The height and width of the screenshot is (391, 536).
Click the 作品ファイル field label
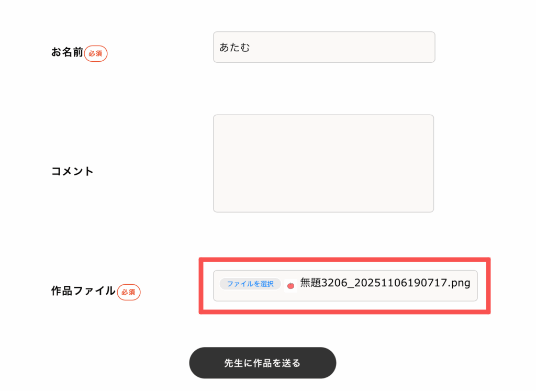(x=83, y=291)
